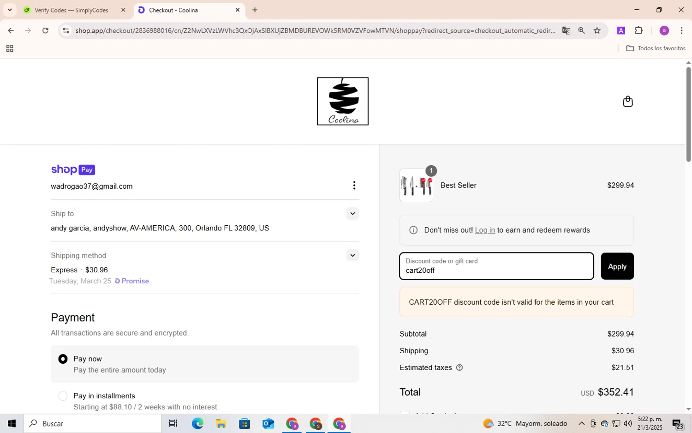
Task: Close the Checkout - Coolina tab
Action: [x=238, y=10]
